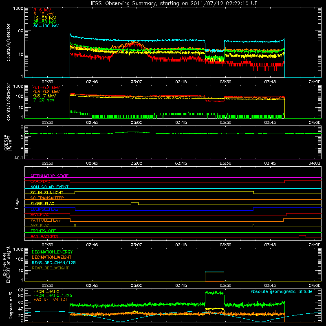Click the REAR_DEC_WEIGHT legend label
Image resolution: width=326 pixels, height=326 pixels.
point(50,268)
